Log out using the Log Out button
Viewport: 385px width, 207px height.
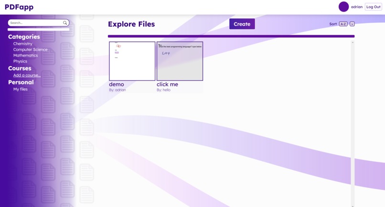pyautogui.click(x=374, y=7)
